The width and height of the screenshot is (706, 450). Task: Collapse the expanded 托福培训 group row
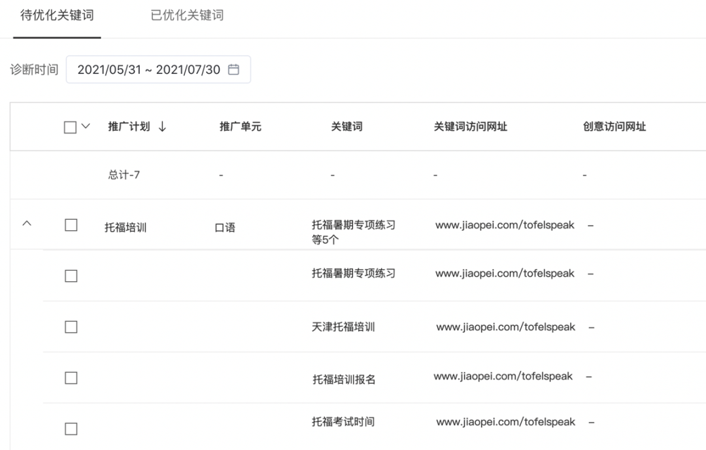pos(27,223)
